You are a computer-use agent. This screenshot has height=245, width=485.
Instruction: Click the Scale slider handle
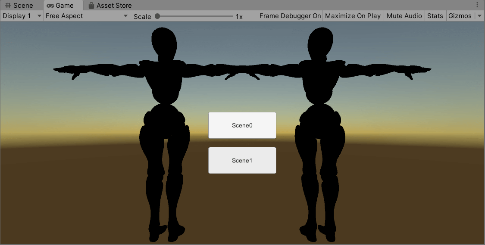tap(157, 16)
